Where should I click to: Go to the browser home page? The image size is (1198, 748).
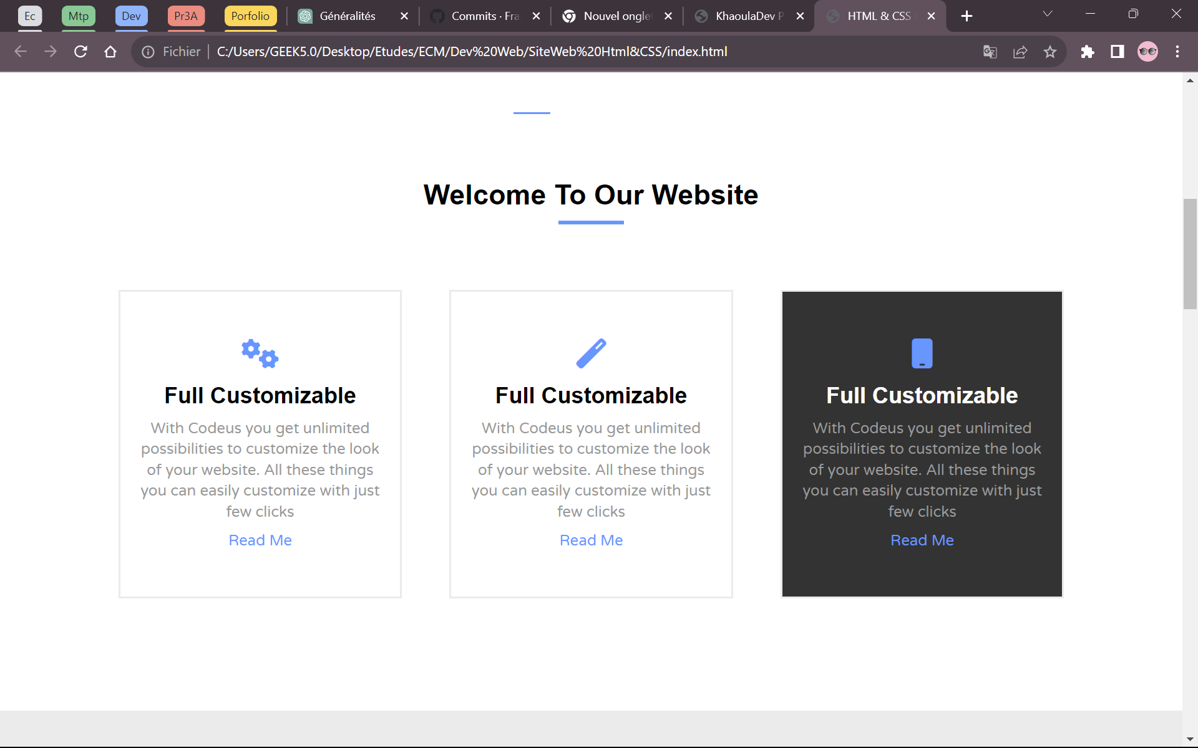[x=110, y=52]
